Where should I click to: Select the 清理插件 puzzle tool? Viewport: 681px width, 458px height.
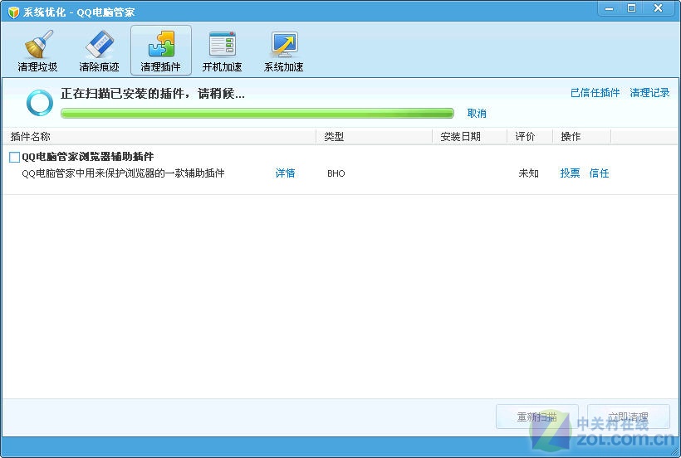tap(160, 51)
